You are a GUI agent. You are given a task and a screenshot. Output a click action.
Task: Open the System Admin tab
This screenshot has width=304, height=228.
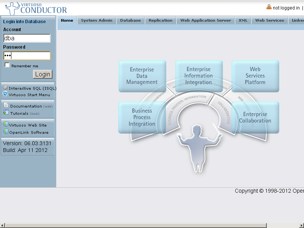pyautogui.click(x=97, y=21)
